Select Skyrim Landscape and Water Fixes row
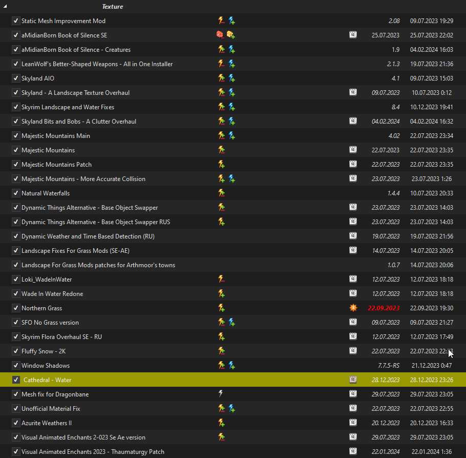 click(x=233, y=107)
